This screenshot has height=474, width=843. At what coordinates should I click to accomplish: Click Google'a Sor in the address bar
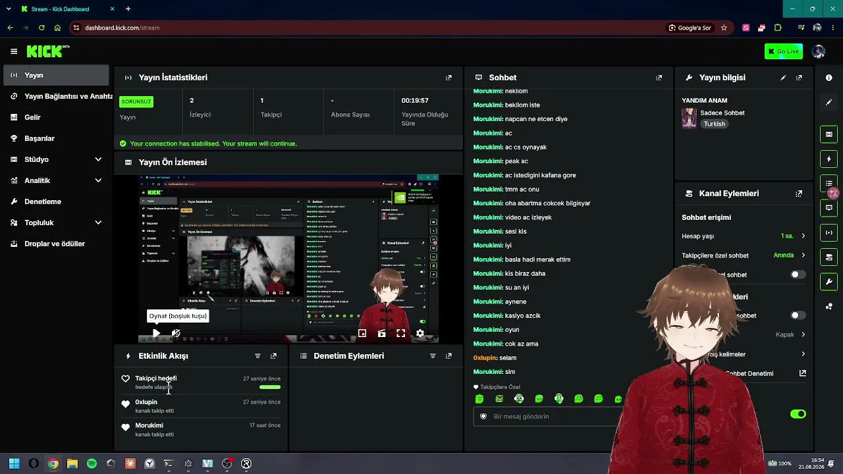[690, 28]
